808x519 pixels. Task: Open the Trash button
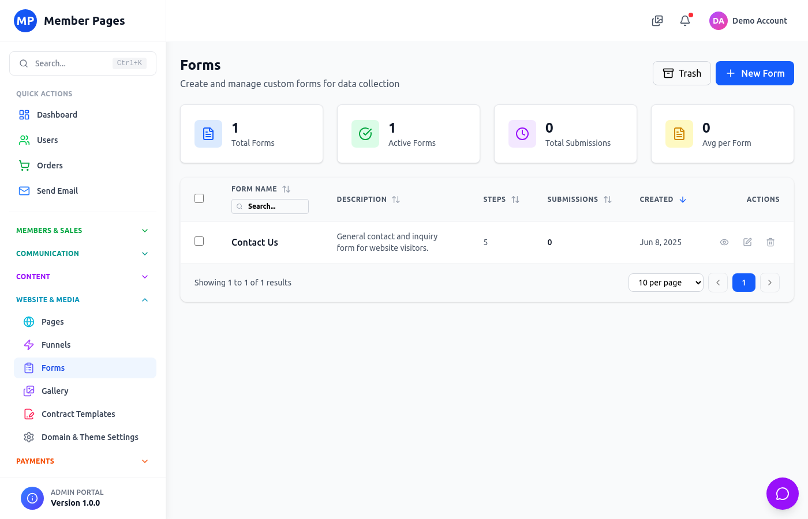(682, 73)
